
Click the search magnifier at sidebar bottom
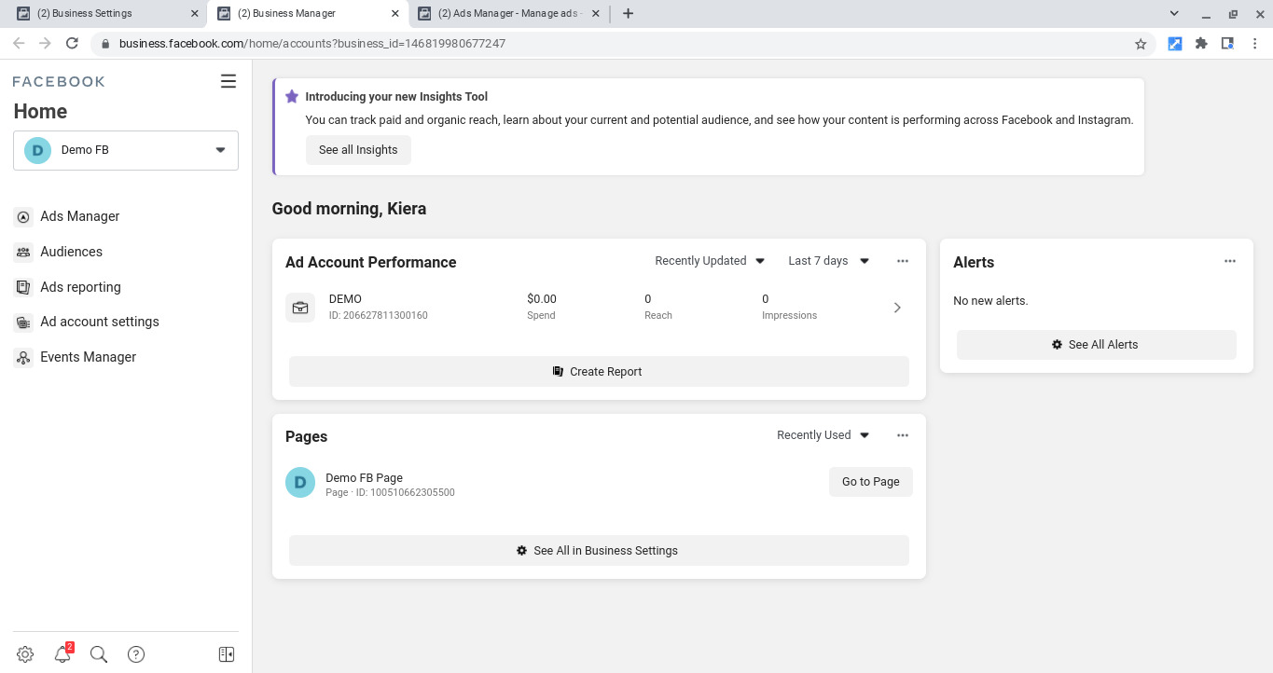(x=99, y=654)
